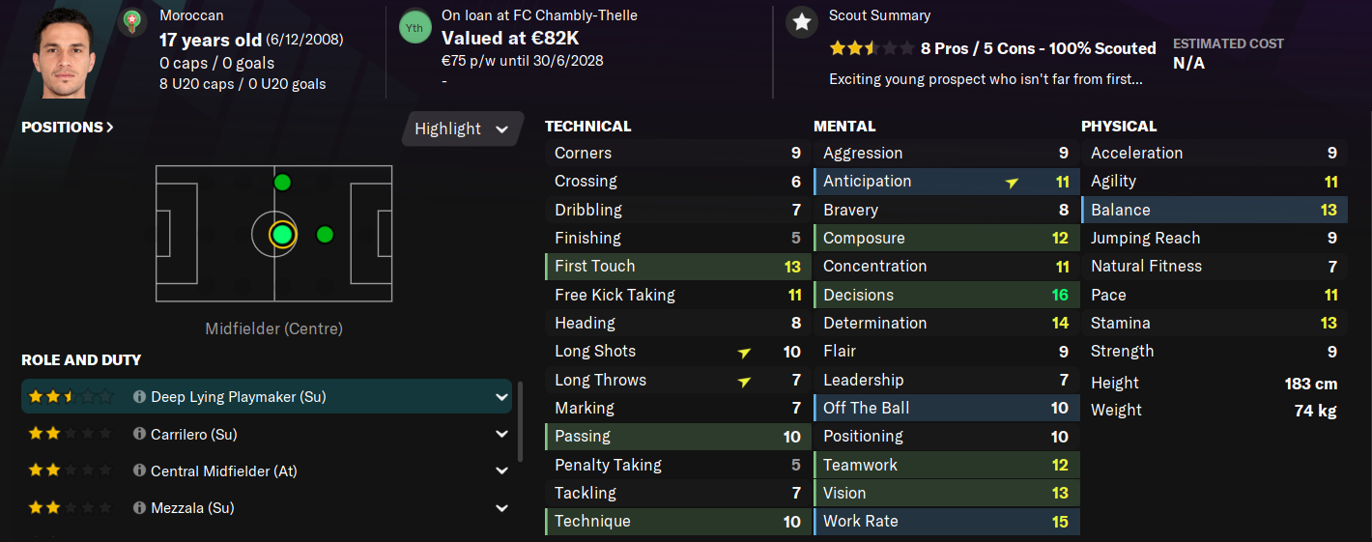Viewport: 1372px width, 542px height.
Task: Click the yellow arrow beside Anticipation
Action: click(1012, 182)
